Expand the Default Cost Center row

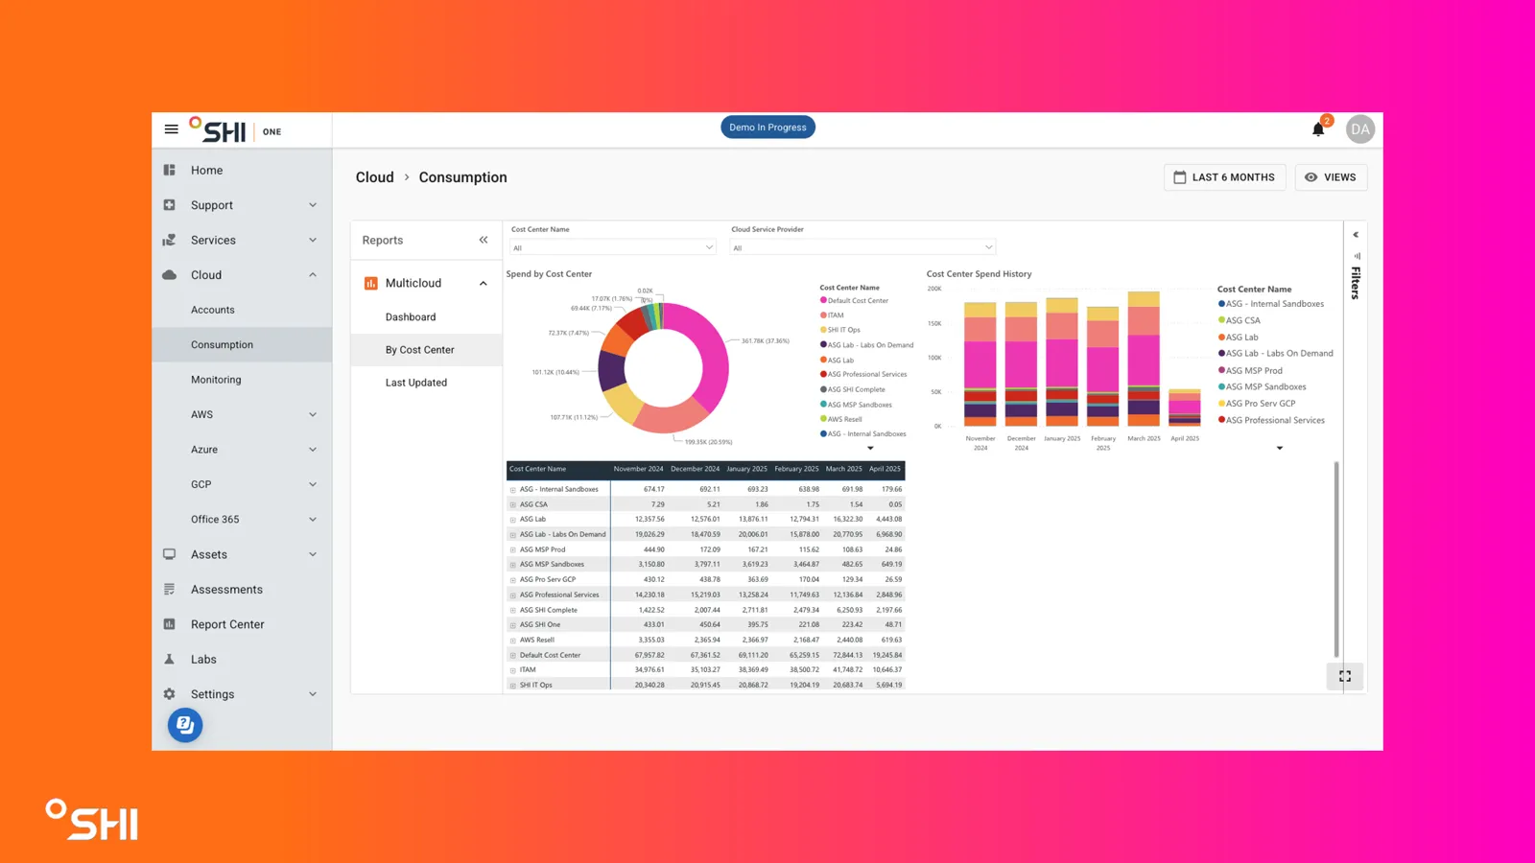(x=512, y=656)
